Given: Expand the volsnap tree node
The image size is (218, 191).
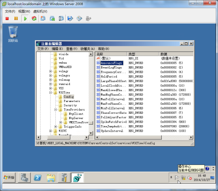Looking at the screenshot, I should pyautogui.click(x=51, y=80).
